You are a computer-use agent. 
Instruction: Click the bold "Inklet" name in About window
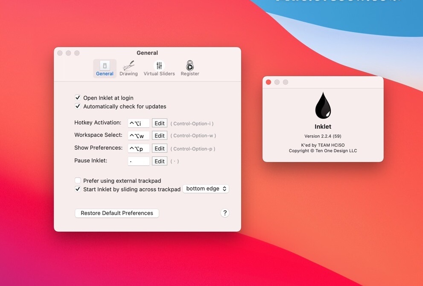323,127
